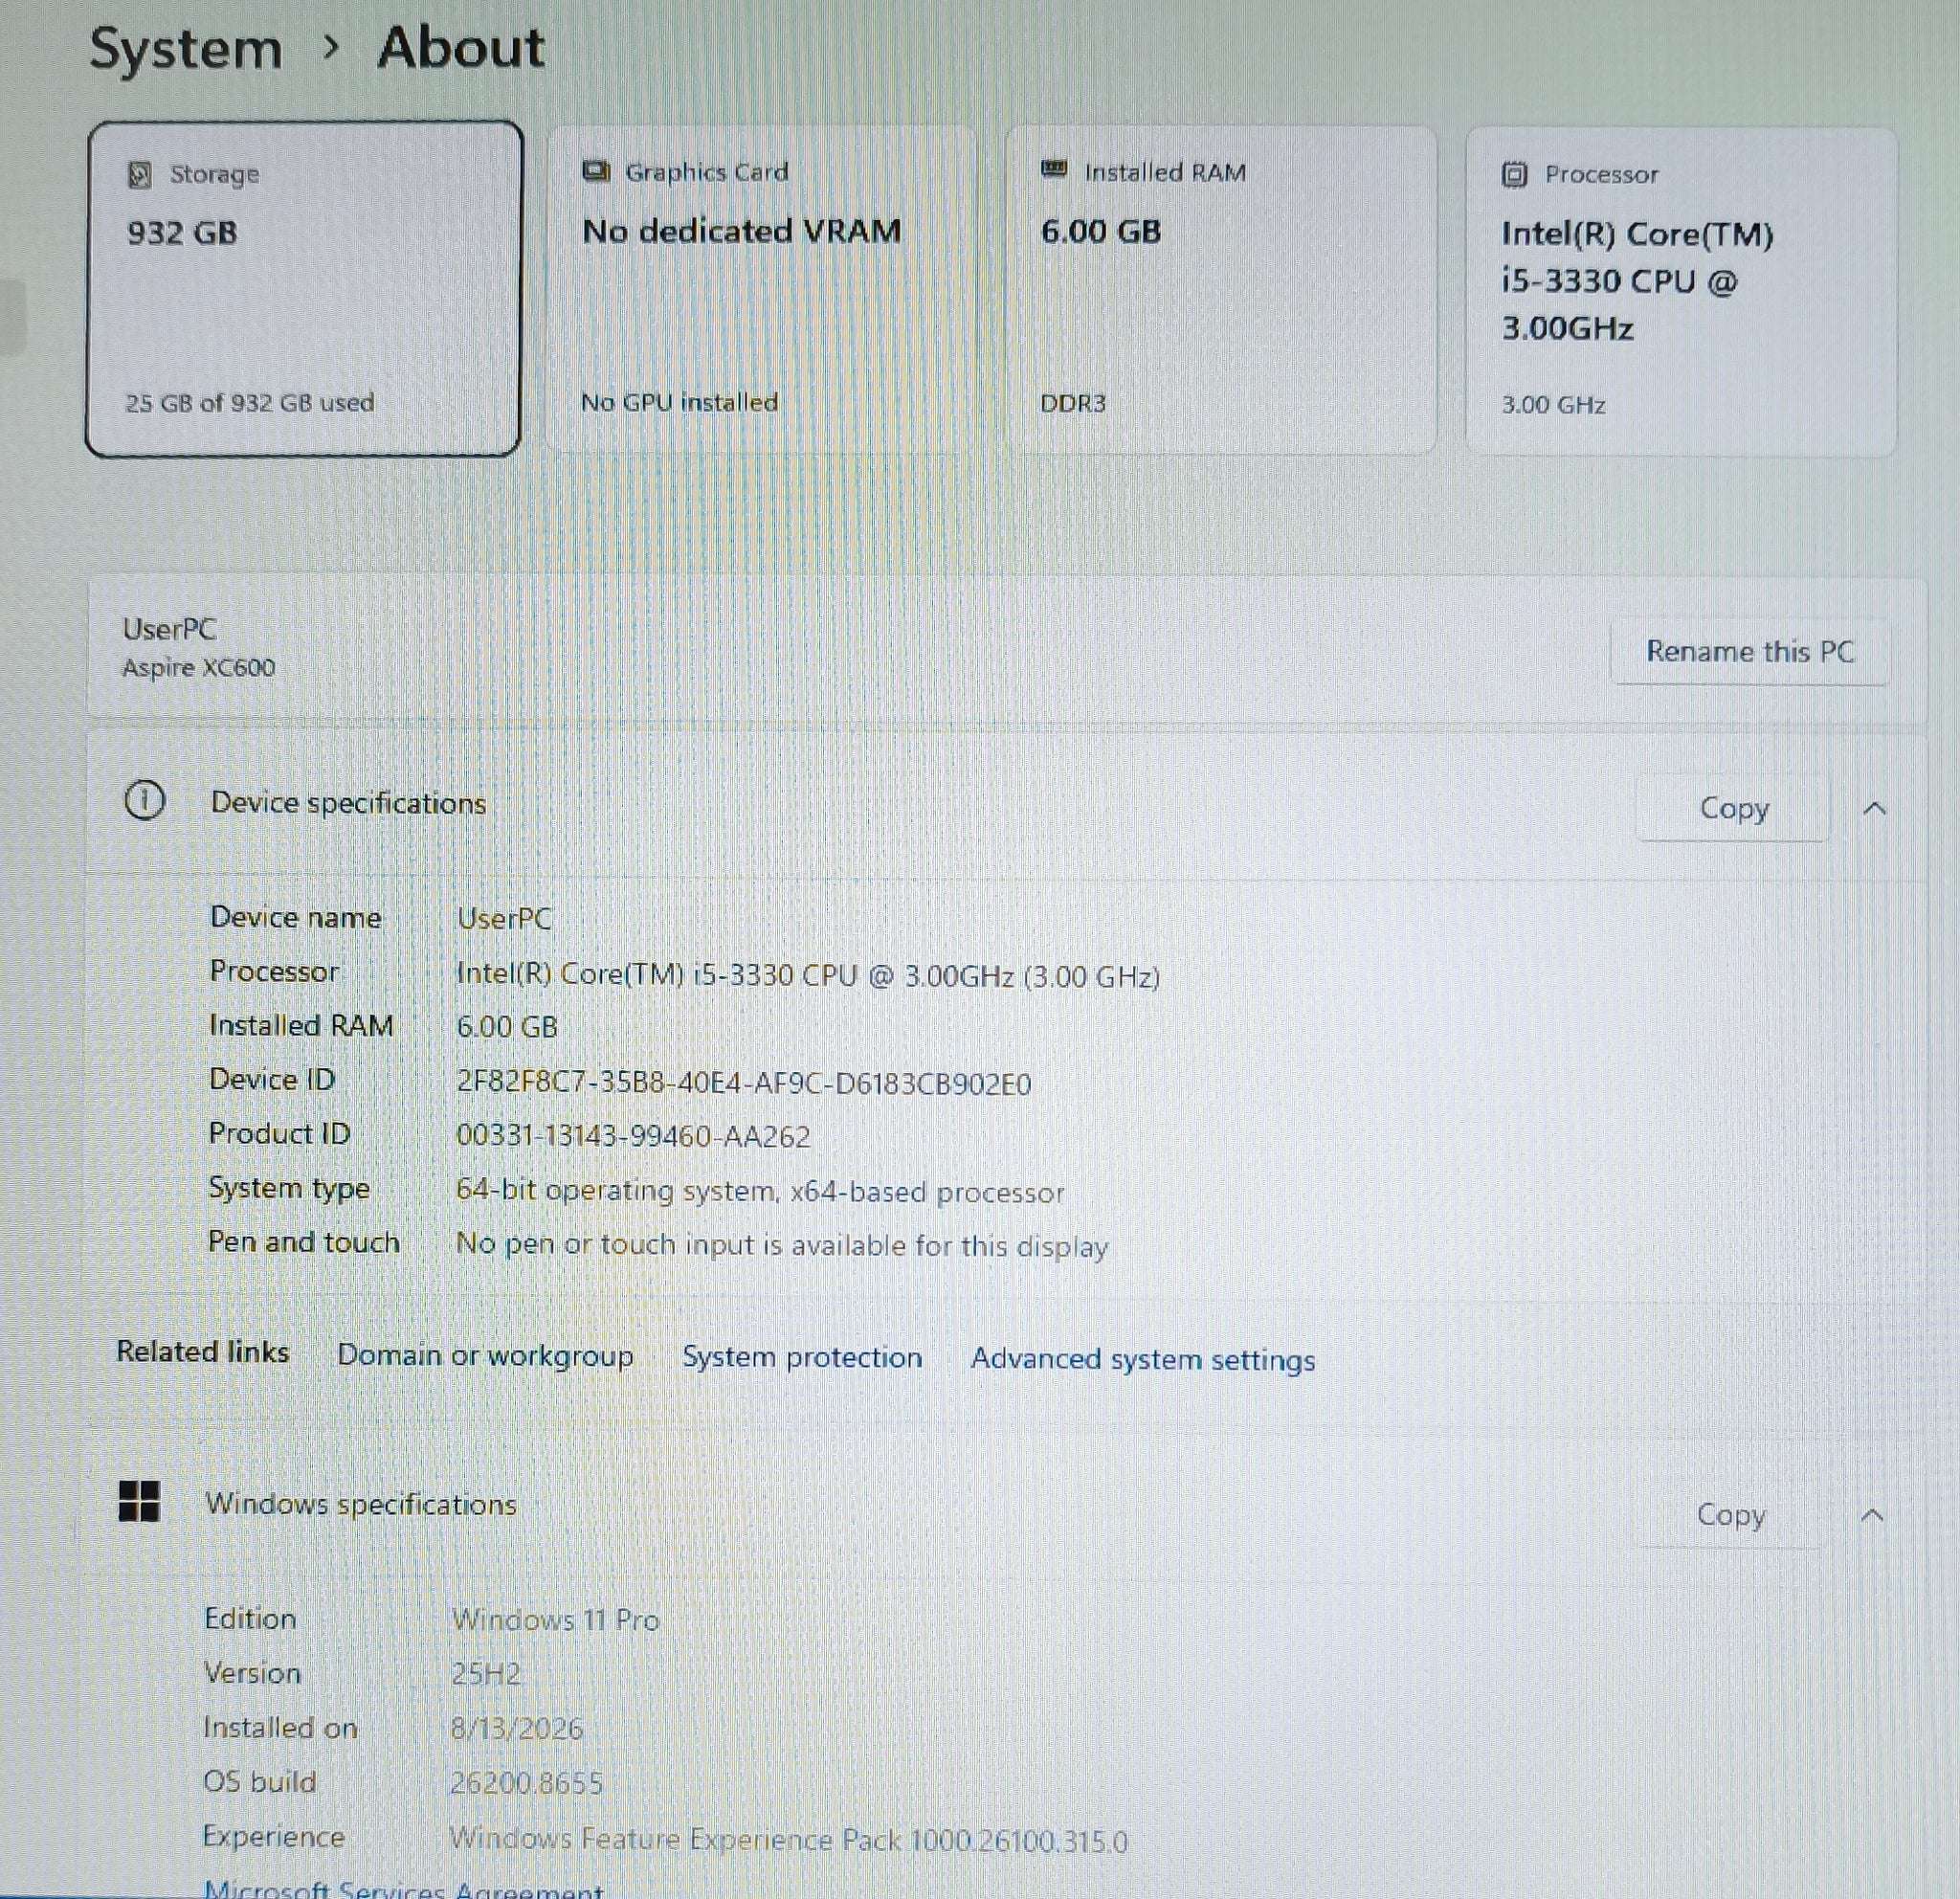Click the Device name value UserPC
Screen dimensions: 1960x1899
[x=504, y=918]
